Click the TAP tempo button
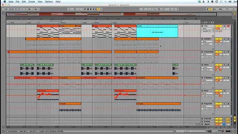The width and height of the screenshot is (238, 134). point(6,9)
